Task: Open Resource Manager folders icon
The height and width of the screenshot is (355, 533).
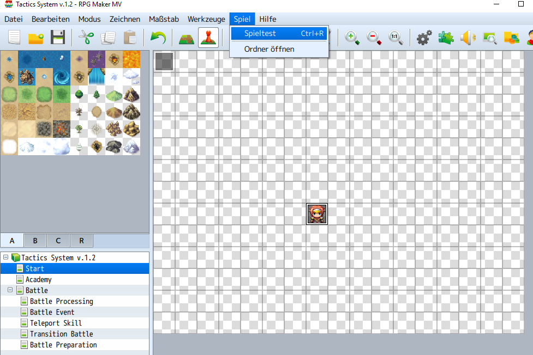Action: coord(511,38)
